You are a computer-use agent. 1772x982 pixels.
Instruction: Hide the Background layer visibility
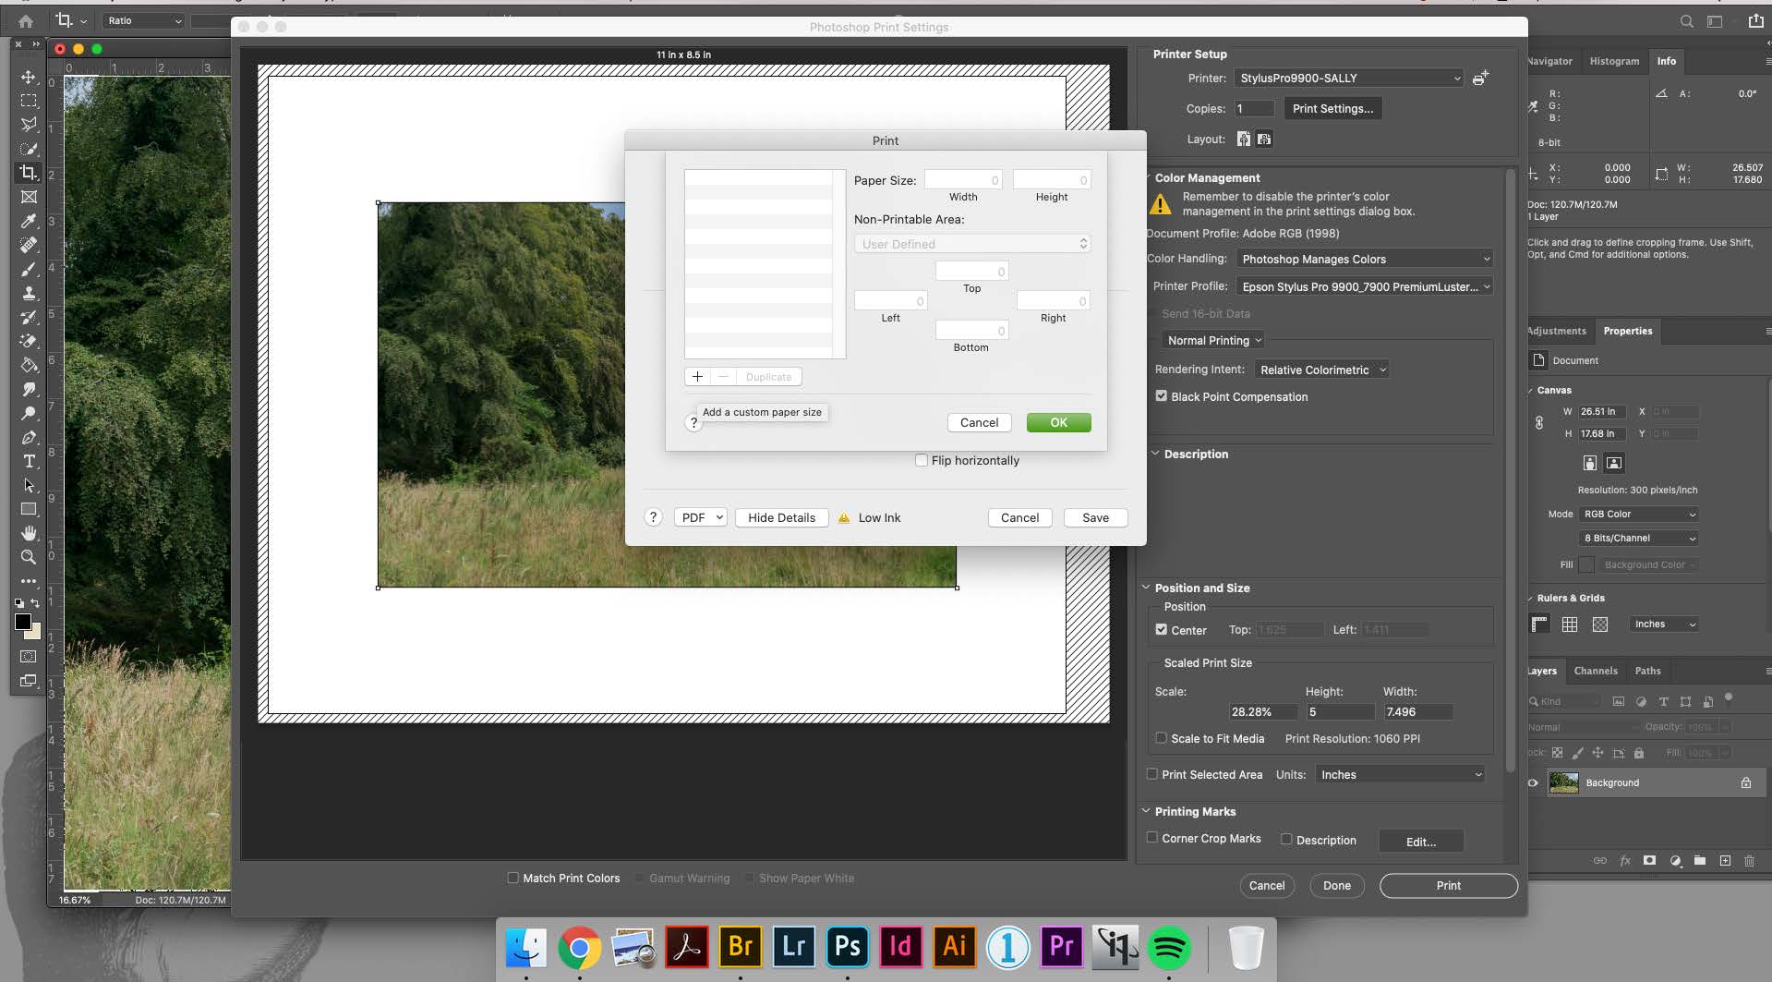(x=1533, y=782)
